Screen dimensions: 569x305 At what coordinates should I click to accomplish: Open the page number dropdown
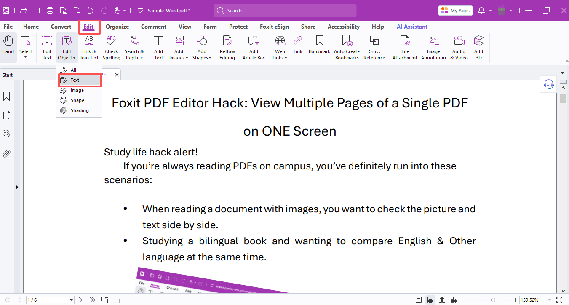(x=71, y=300)
